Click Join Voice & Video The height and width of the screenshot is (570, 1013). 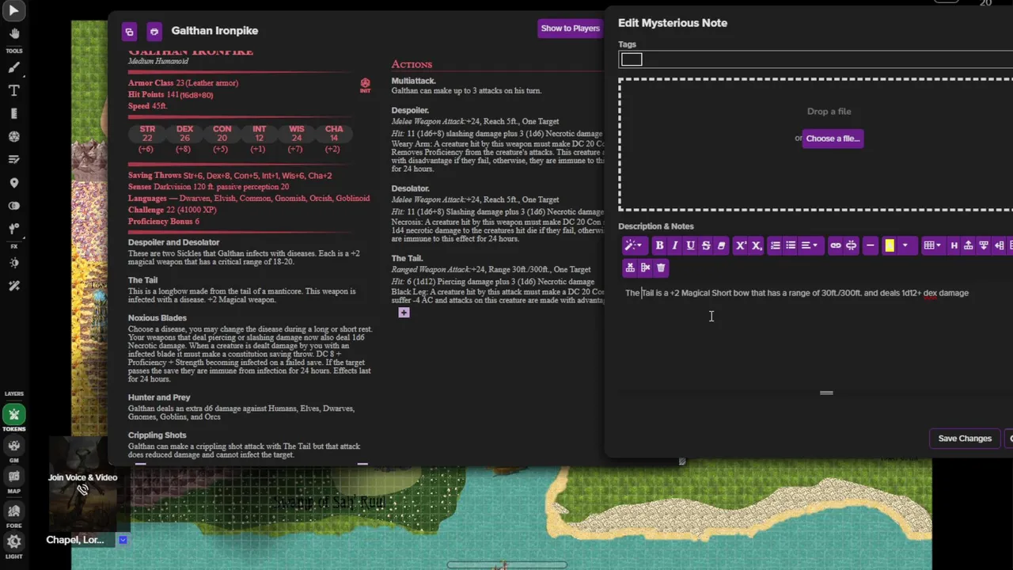click(x=82, y=477)
